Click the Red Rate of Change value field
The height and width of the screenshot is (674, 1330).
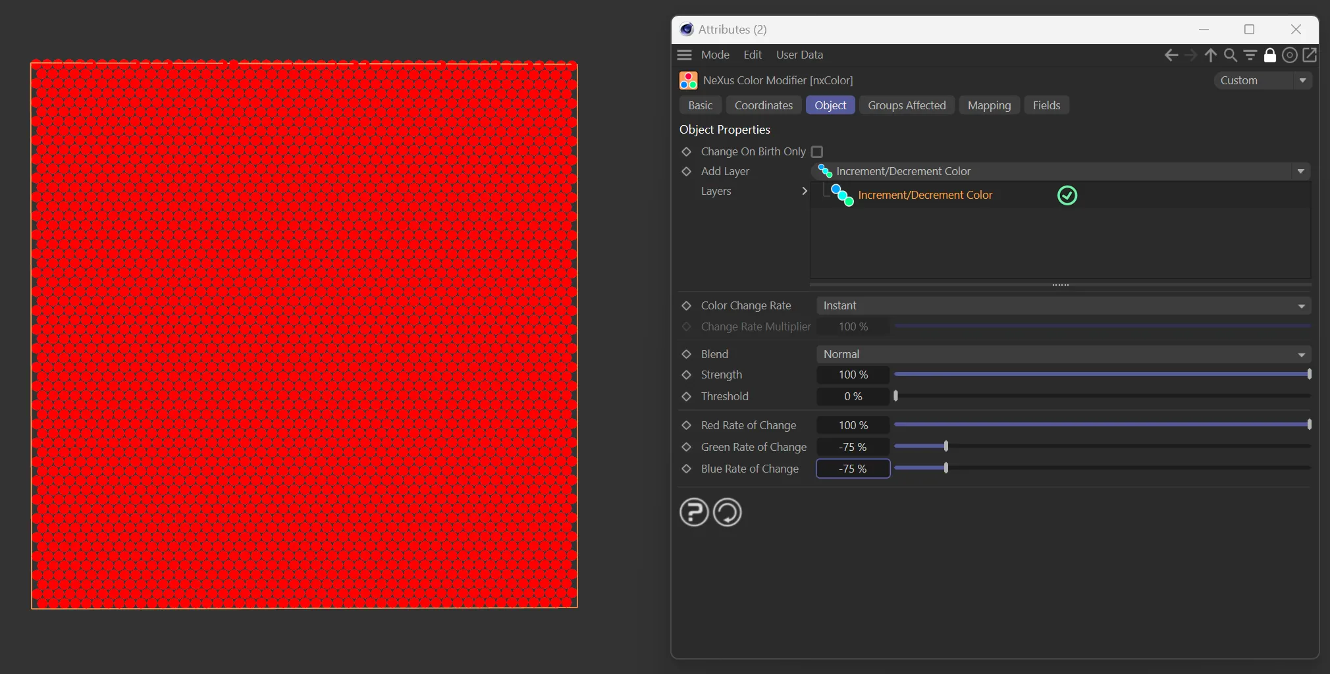853,425
